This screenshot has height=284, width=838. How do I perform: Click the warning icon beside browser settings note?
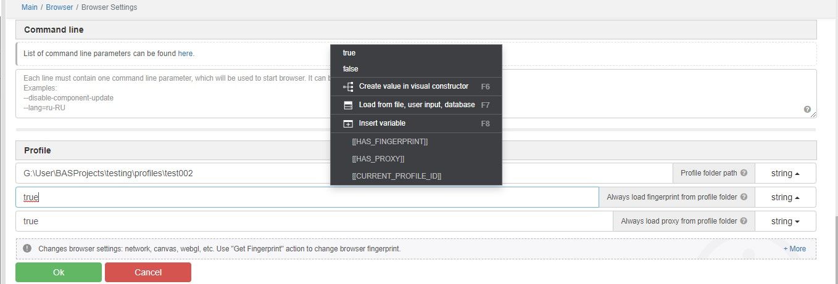(27, 249)
